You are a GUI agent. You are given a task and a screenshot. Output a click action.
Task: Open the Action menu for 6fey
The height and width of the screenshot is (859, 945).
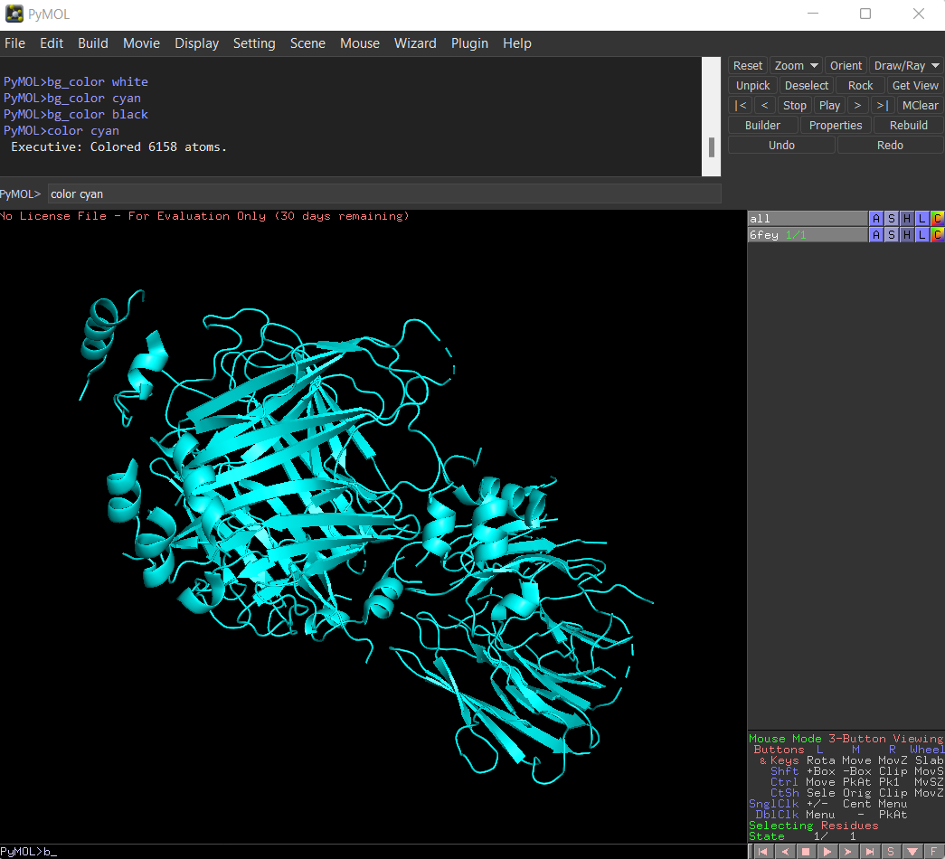(x=875, y=234)
